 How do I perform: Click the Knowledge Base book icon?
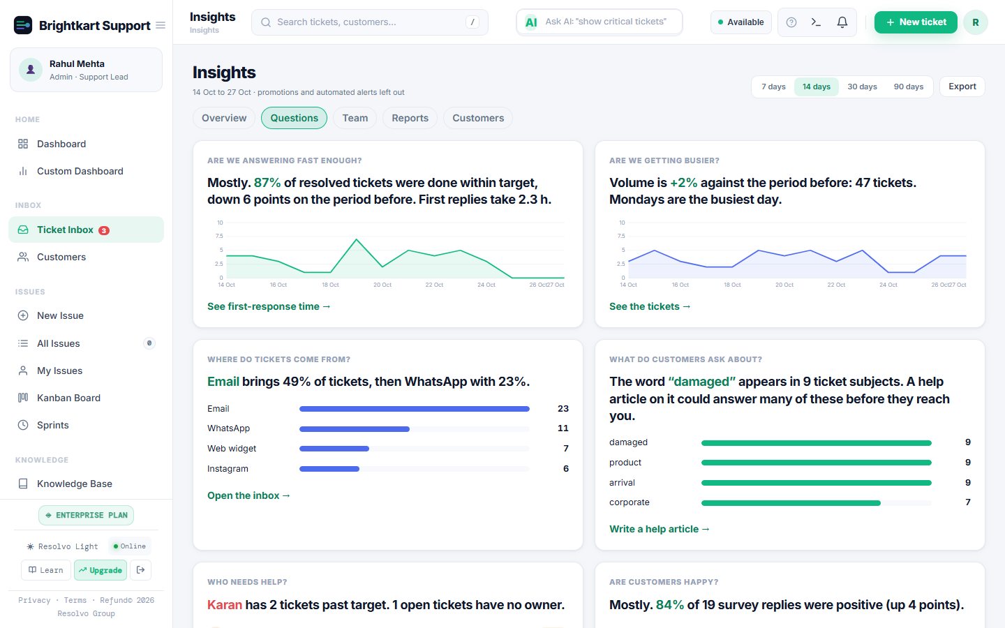coord(23,484)
